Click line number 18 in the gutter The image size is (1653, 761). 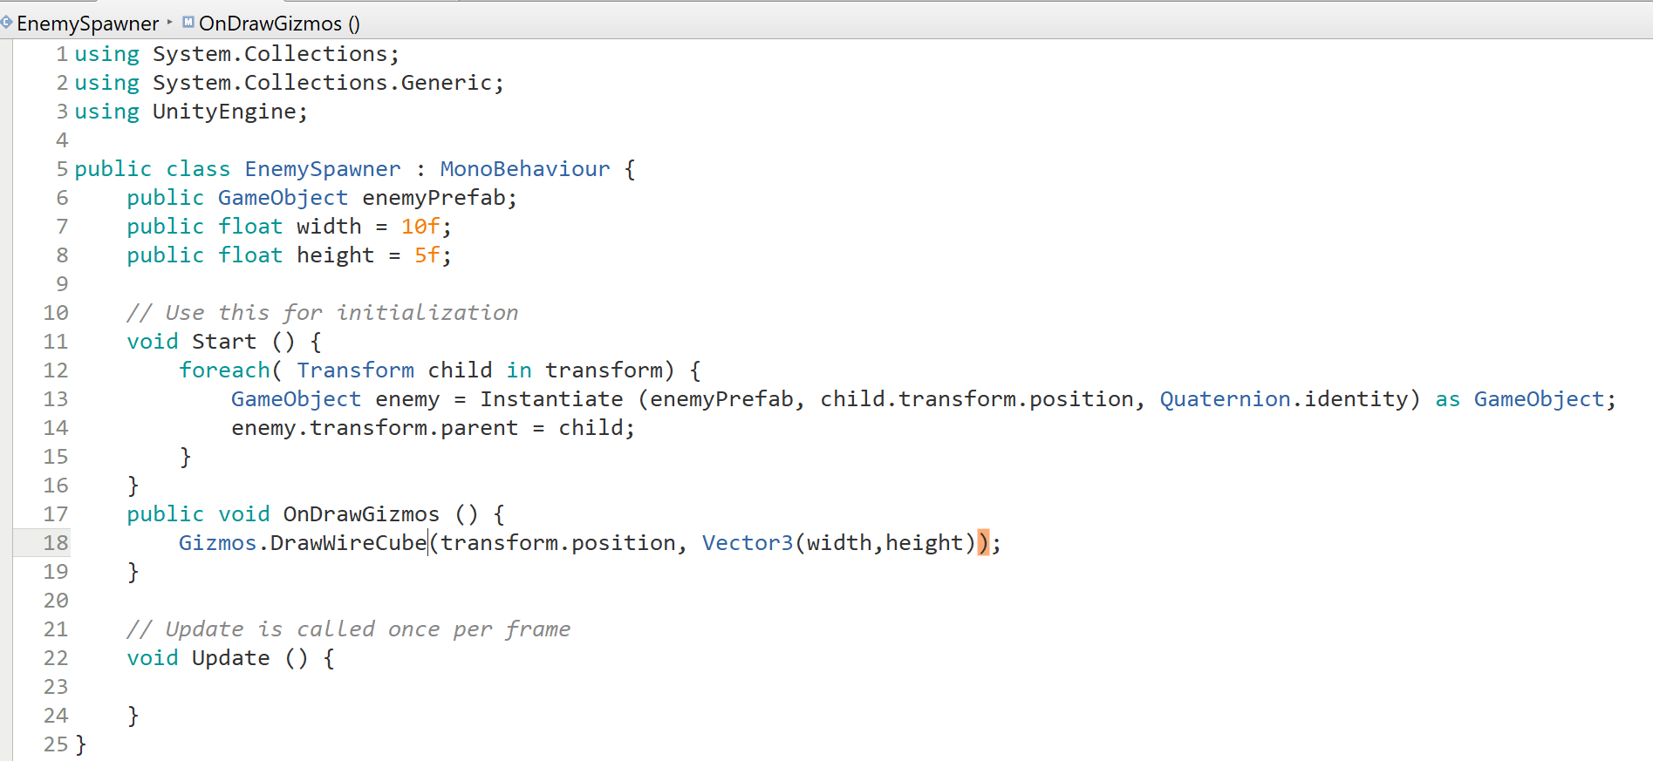pos(56,543)
